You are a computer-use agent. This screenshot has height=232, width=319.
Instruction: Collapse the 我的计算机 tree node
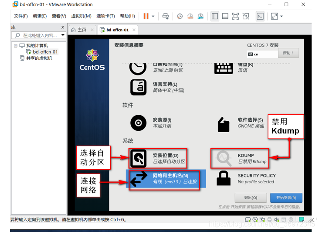15,46
